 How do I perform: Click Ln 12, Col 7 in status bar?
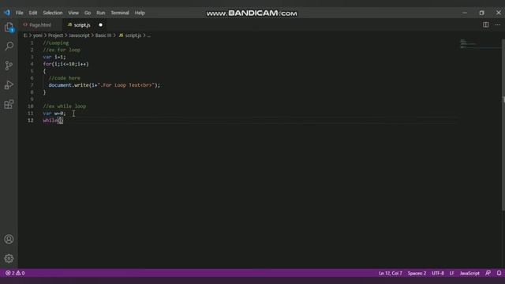391,273
